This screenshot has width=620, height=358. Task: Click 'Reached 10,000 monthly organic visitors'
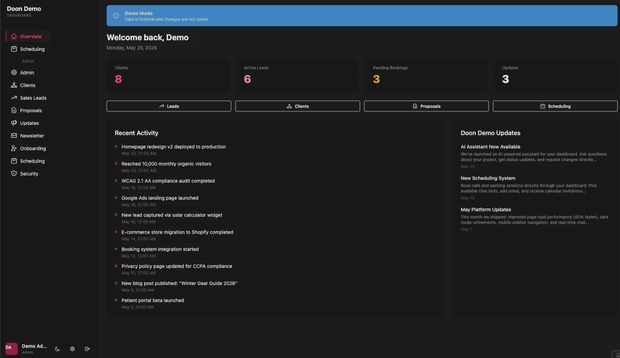[x=166, y=164]
